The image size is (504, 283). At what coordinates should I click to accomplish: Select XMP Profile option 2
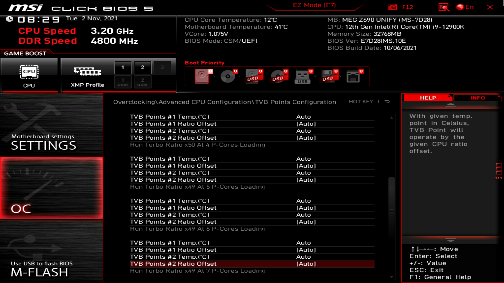coord(143,67)
